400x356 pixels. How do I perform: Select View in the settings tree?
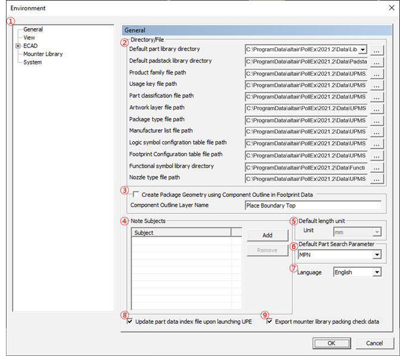pyautogui.click(x=29, y=38)
